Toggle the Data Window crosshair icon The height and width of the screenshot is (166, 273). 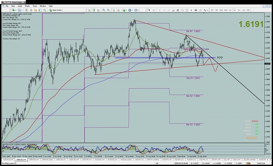31,10
